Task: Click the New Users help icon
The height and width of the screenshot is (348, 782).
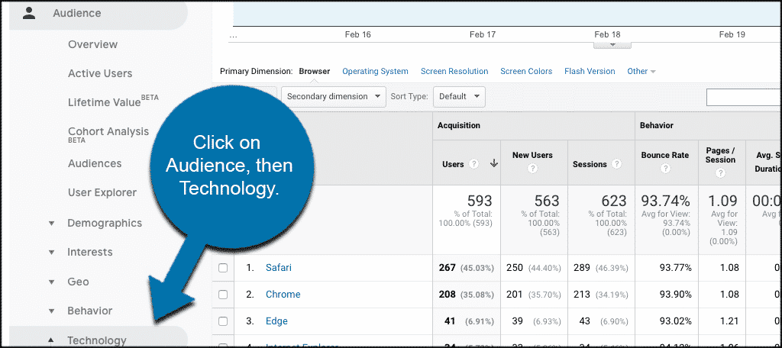Action: point(532,169)
